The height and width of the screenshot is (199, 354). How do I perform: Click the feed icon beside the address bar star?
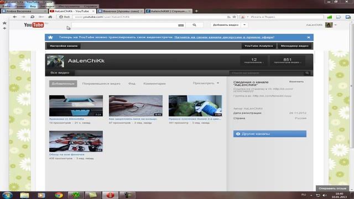229,17
